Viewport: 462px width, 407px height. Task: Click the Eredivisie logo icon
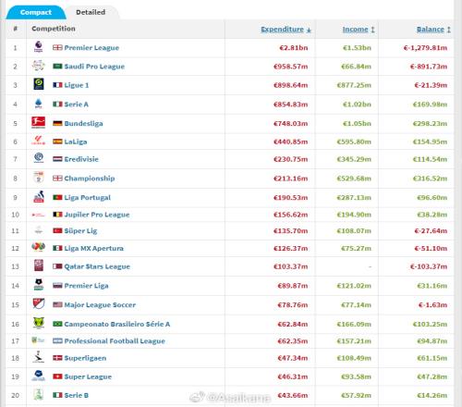[x=39, y=158]
